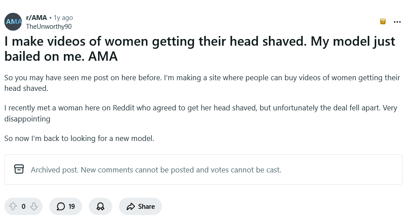The image size is (406, 219).
Task: Visit TheUnworthy90 user profile
Action: click(49, 26)
